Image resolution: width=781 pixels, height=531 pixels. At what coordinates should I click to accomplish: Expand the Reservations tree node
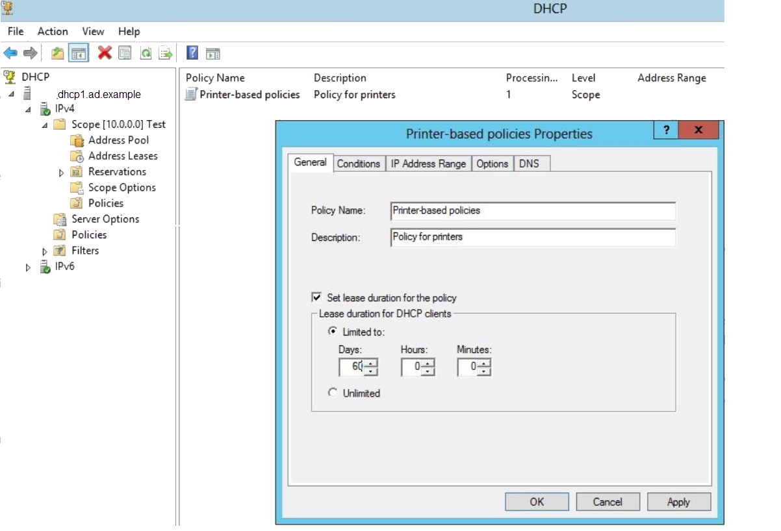[x=62, y=173]
